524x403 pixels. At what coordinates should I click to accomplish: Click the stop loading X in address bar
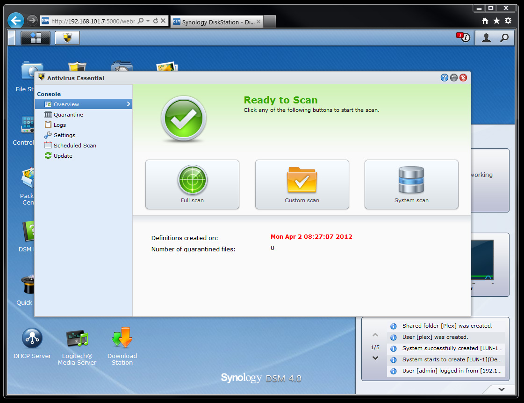click(163, 21)
